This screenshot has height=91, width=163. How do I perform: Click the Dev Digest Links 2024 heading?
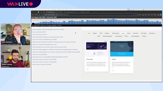pyautogui.click(x=44, y=17)
